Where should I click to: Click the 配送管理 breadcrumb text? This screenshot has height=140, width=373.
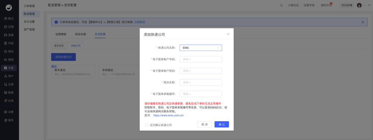[x=54, y=5]
